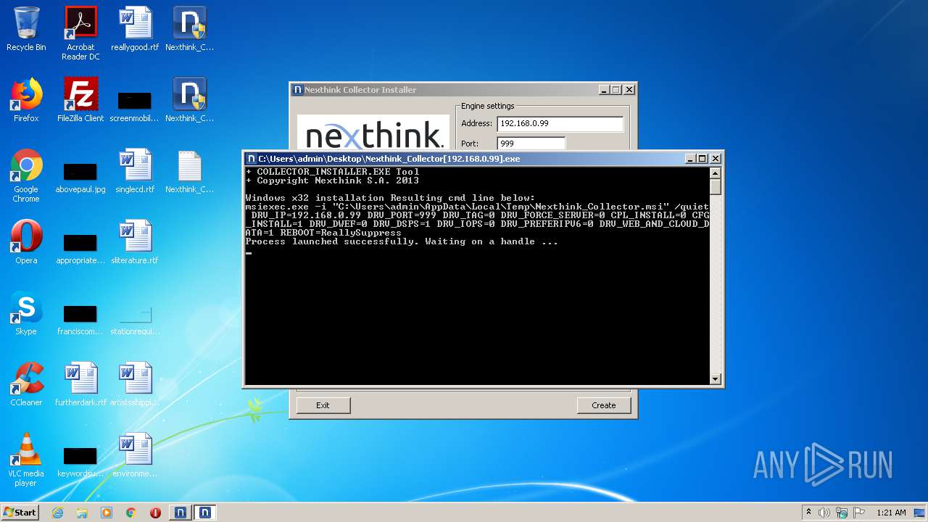Screen dimensions: 928x522
Task: Click Exit in Nexthink Collector Installer
Action: coord(323,405)
